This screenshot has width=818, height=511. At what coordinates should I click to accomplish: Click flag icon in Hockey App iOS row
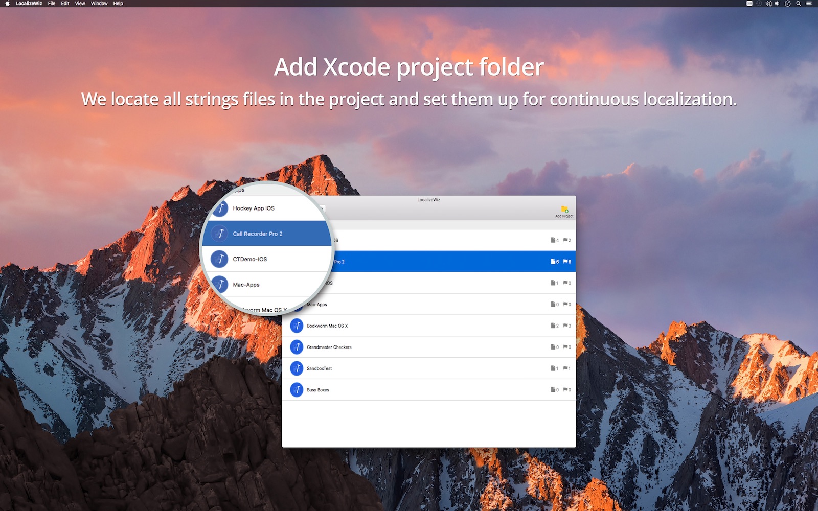click(565, 240)
